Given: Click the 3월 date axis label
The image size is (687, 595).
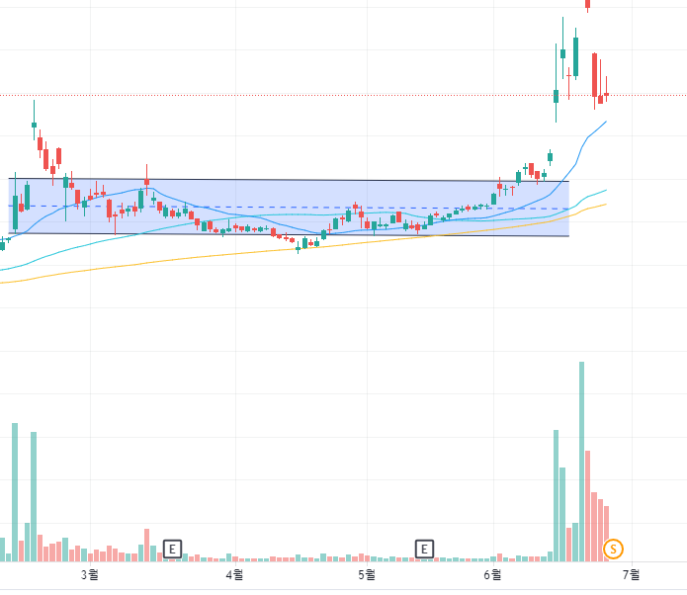Looking at the screenshot, I should click(x=90, y=574).
